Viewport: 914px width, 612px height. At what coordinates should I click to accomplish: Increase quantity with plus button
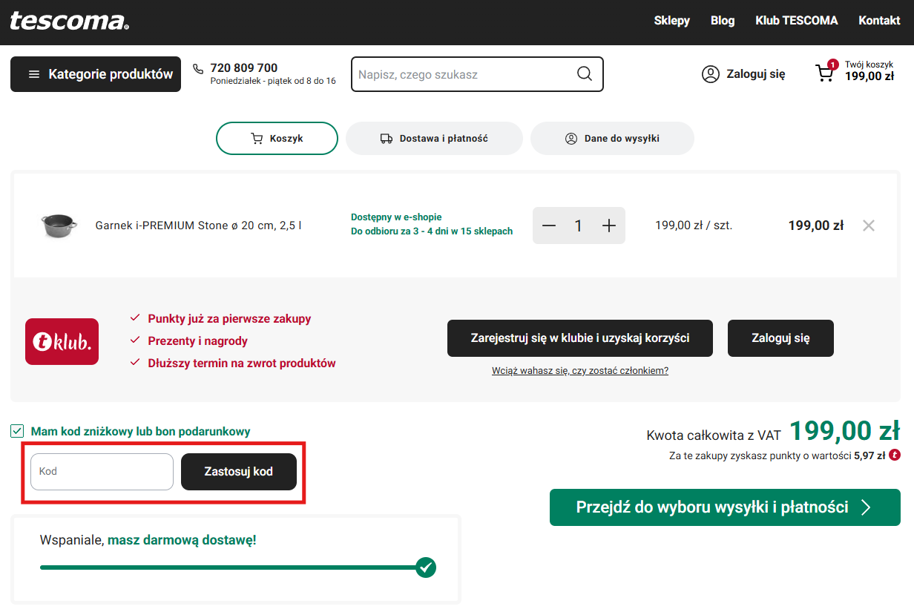608,226
